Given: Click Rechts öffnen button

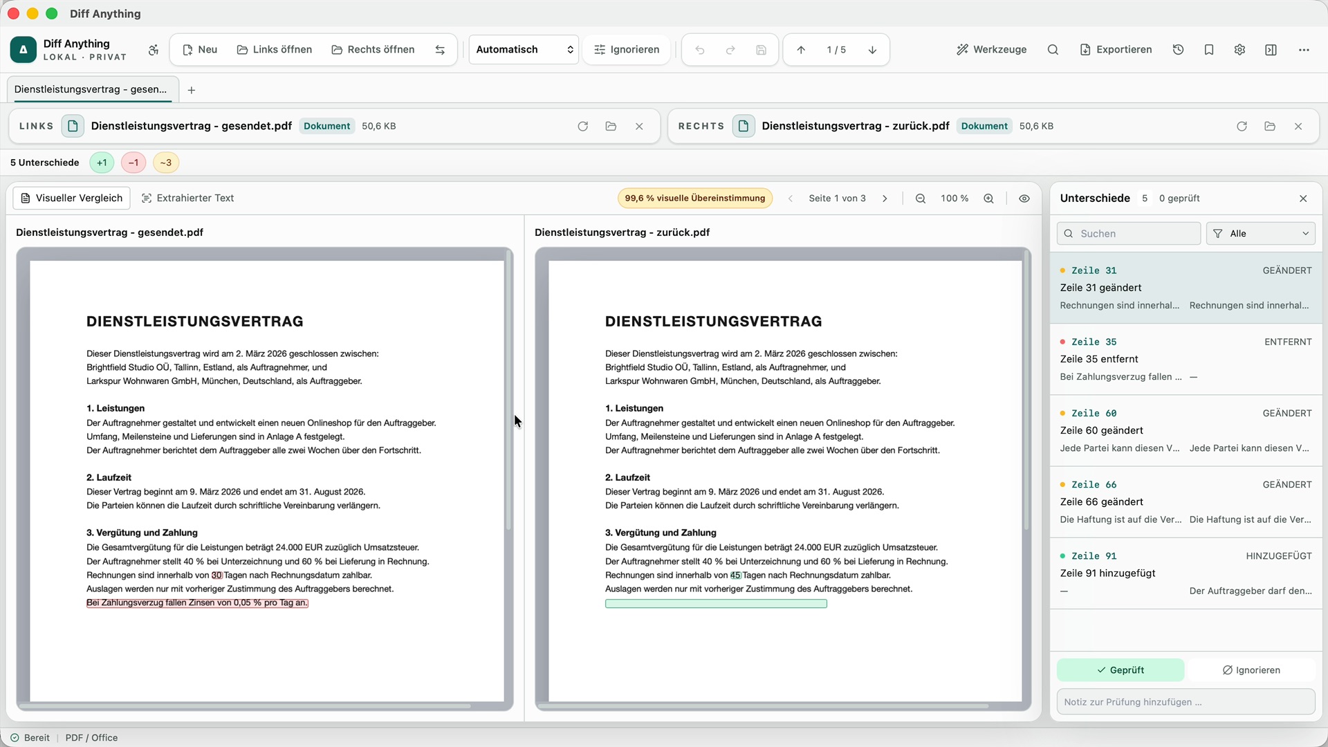Looking at the screenshot, I should pos(373,50).
